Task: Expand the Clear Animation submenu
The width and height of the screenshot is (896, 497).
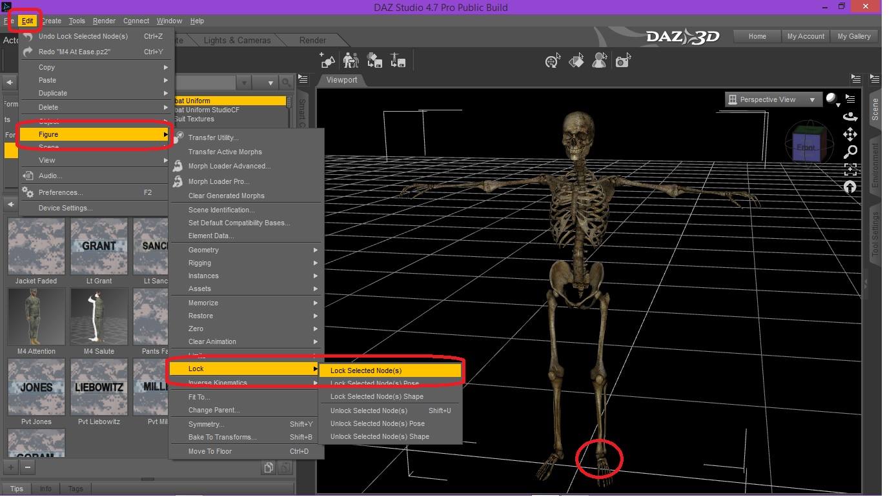Action: pos(246,341)
